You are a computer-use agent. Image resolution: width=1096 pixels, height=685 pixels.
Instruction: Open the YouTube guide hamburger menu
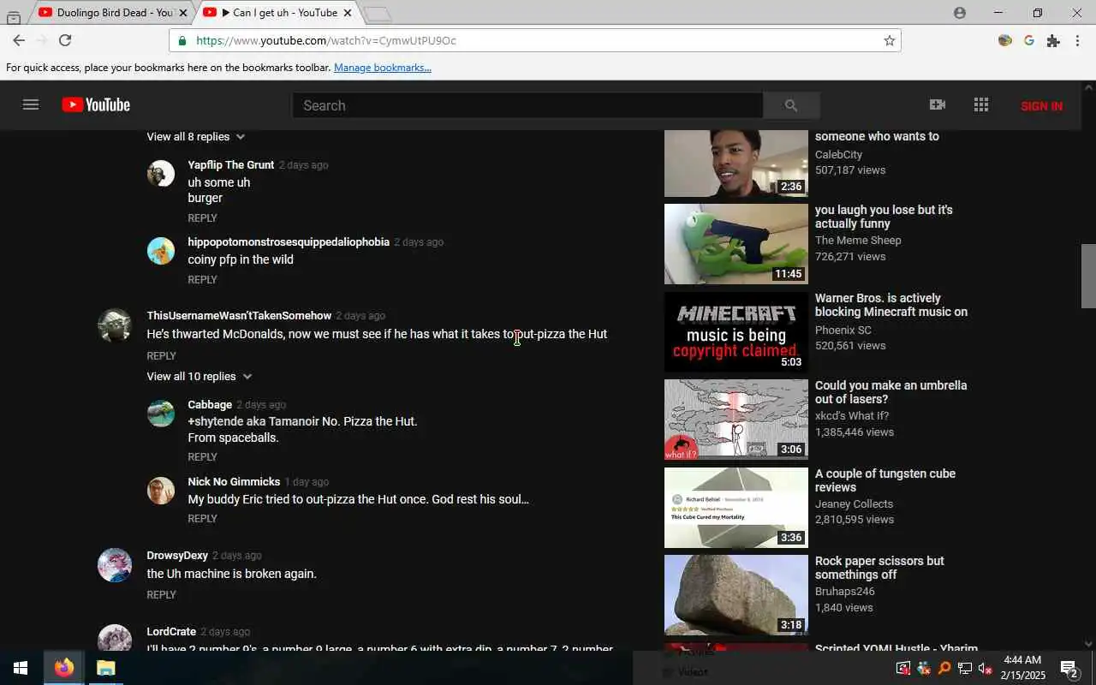[31, 104]
